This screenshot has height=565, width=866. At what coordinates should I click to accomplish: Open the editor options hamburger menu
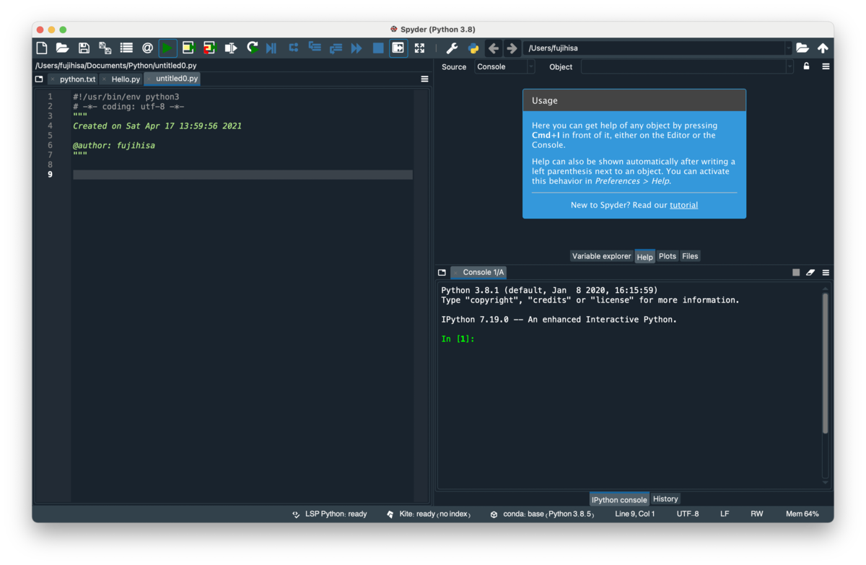424,79
